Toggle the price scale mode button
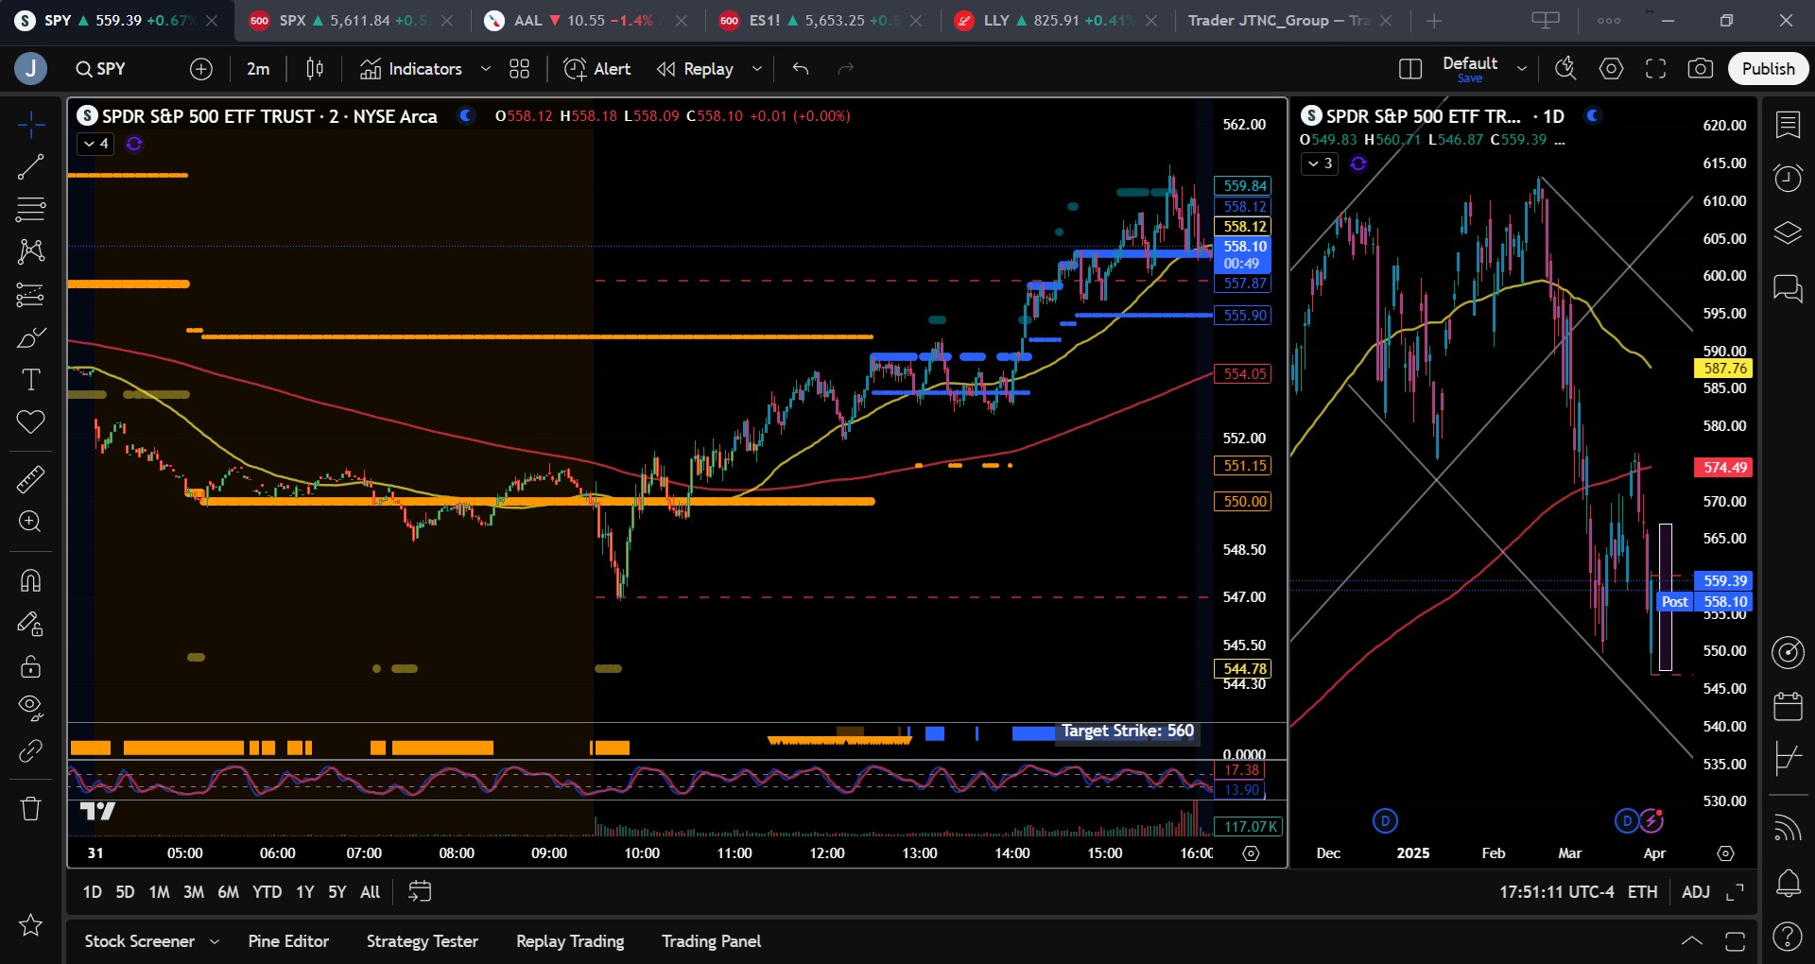1815x964 pixels. 1735,892
